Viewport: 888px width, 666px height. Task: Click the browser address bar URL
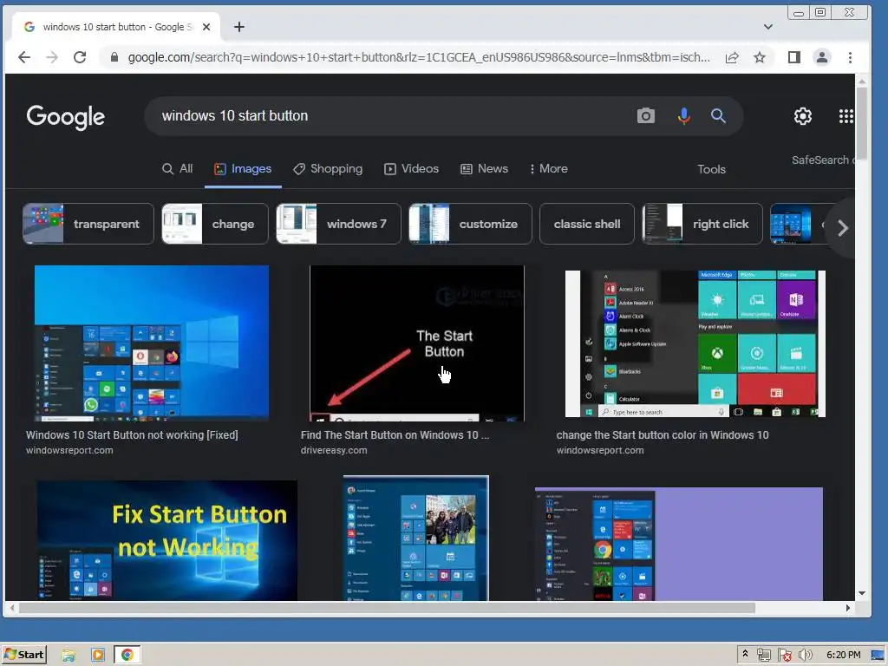[419, 57]
